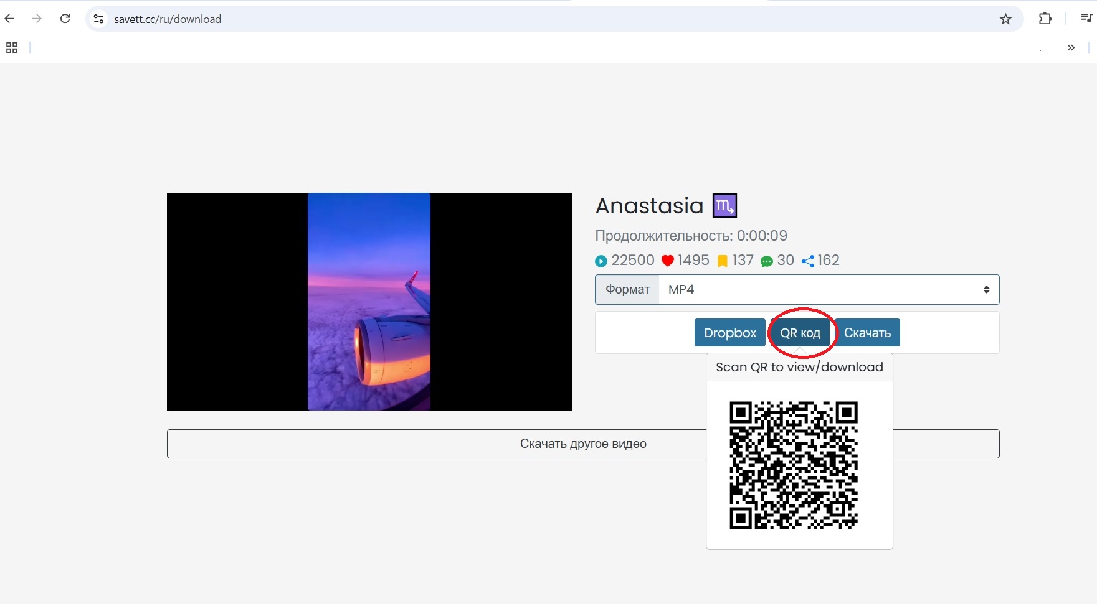The height and width of the screenshot is (604, 1097).
Task: Click the browser forward arrow
Action: coord(37,19)
